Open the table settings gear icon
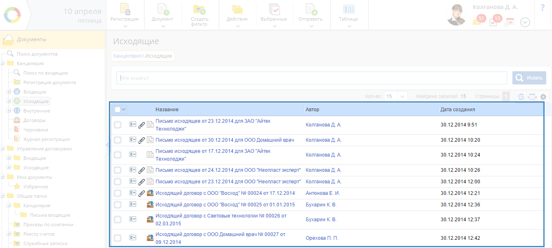This screenshot has height=248, width=552. (x=543, y=96)
